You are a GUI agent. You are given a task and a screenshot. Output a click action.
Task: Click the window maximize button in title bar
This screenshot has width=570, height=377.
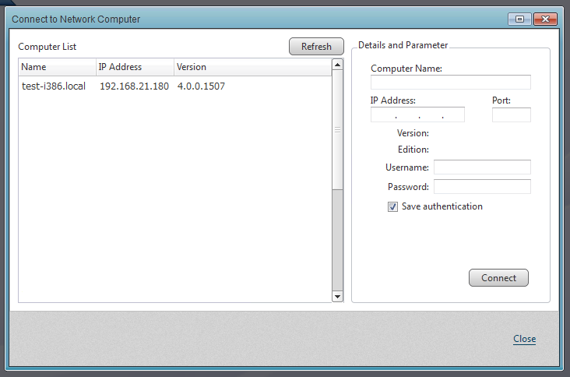click(x=519, y=19)
